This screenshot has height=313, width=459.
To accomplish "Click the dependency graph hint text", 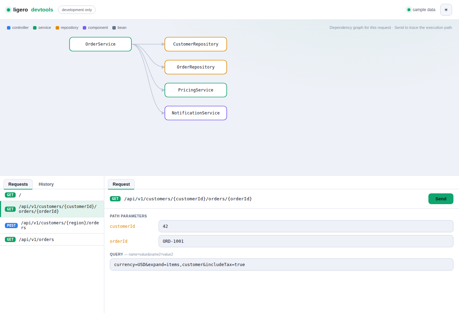I will click(x=391, y=28).
